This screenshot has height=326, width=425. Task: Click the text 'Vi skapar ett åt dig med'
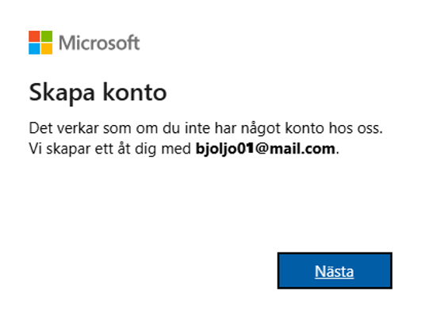[109, 149]
